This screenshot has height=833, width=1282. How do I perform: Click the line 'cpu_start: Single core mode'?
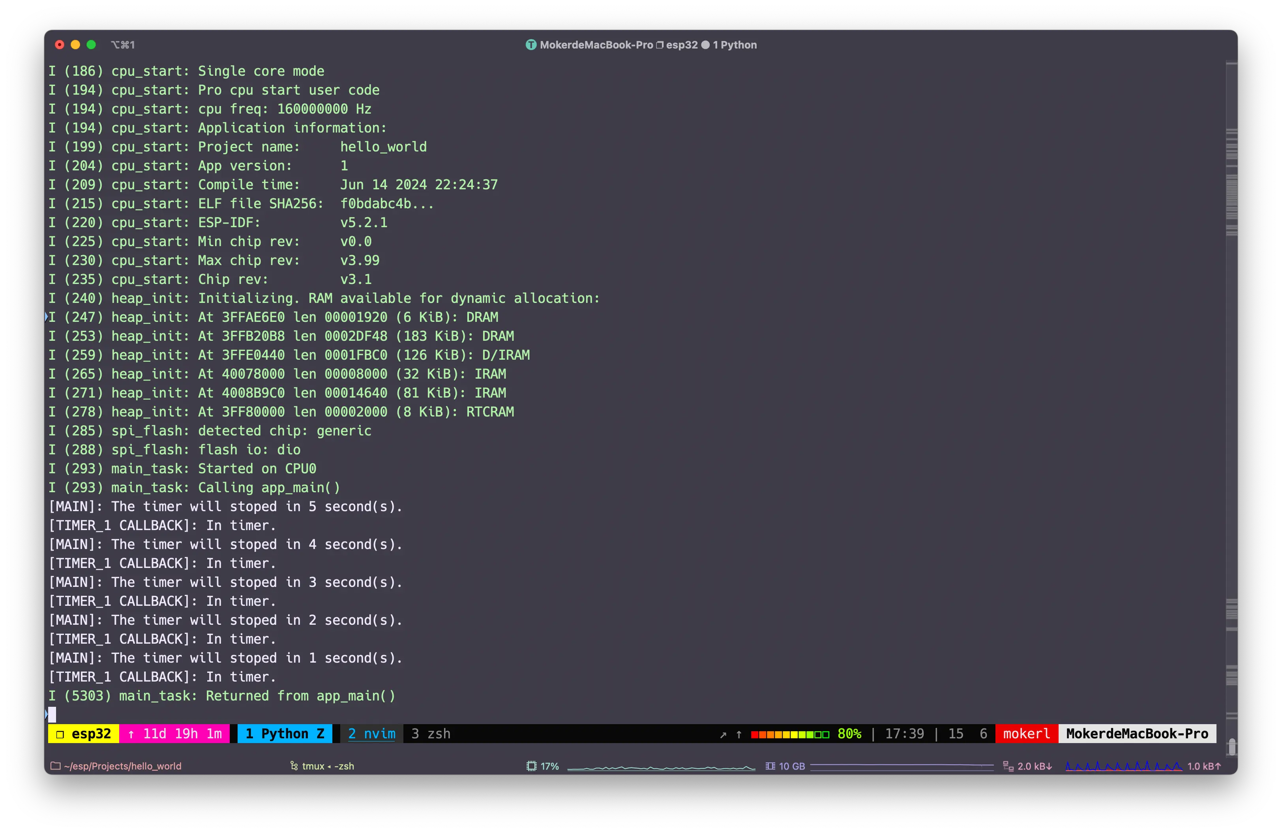186,71
